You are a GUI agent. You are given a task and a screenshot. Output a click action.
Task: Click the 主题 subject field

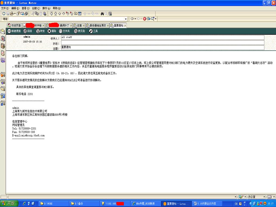click(163, 48)
